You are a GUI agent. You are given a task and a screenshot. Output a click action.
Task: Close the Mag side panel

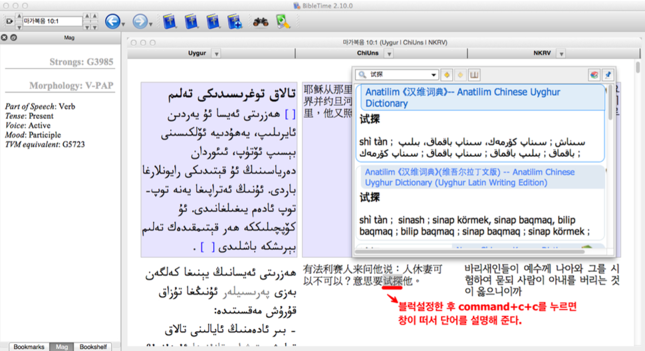click(x=4, y=37)
